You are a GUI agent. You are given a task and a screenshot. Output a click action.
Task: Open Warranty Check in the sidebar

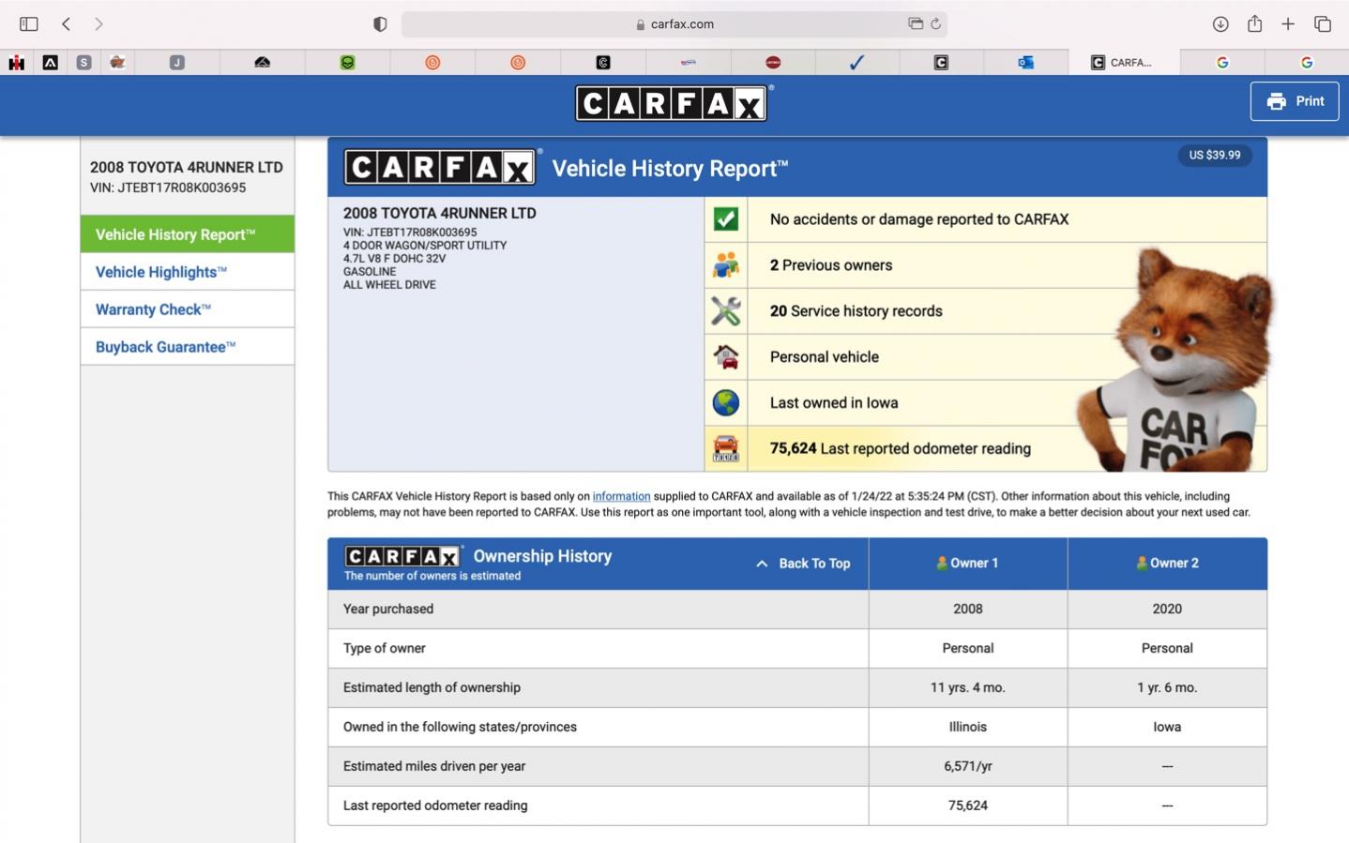(x=188, y=309)
